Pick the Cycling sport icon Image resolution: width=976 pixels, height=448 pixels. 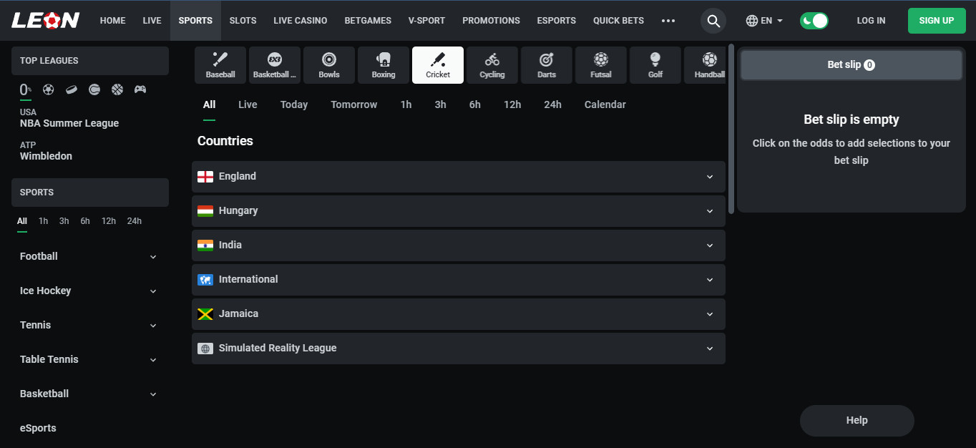[x=492, y=65]
